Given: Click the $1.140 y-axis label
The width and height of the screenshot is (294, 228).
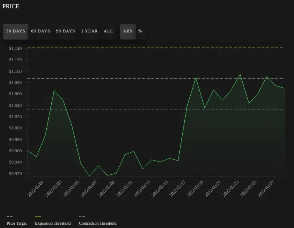Looking at the screenshot, I should (15, 48).
